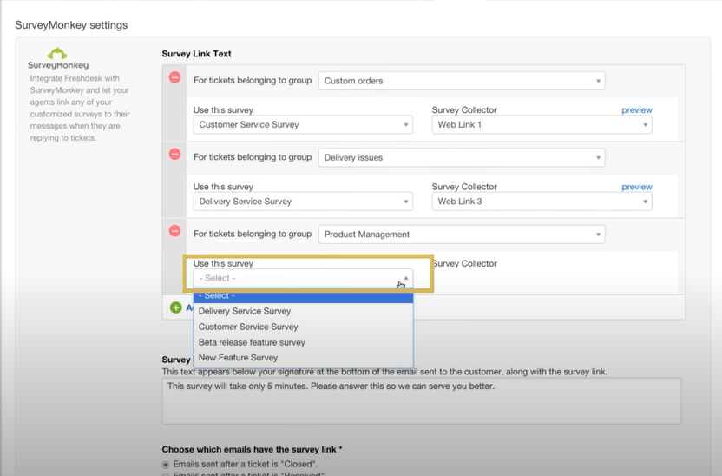Remove the Delivery issues group rule

coord(174,154)
